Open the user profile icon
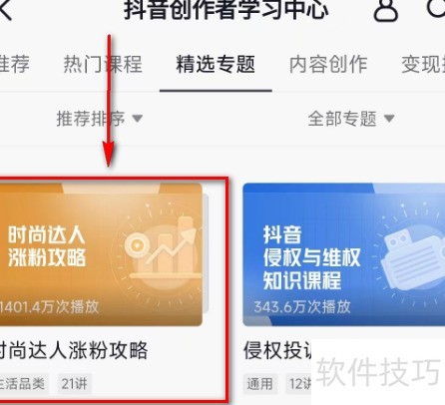This screenshot has width=445, height=405. [x=385, y=9]
